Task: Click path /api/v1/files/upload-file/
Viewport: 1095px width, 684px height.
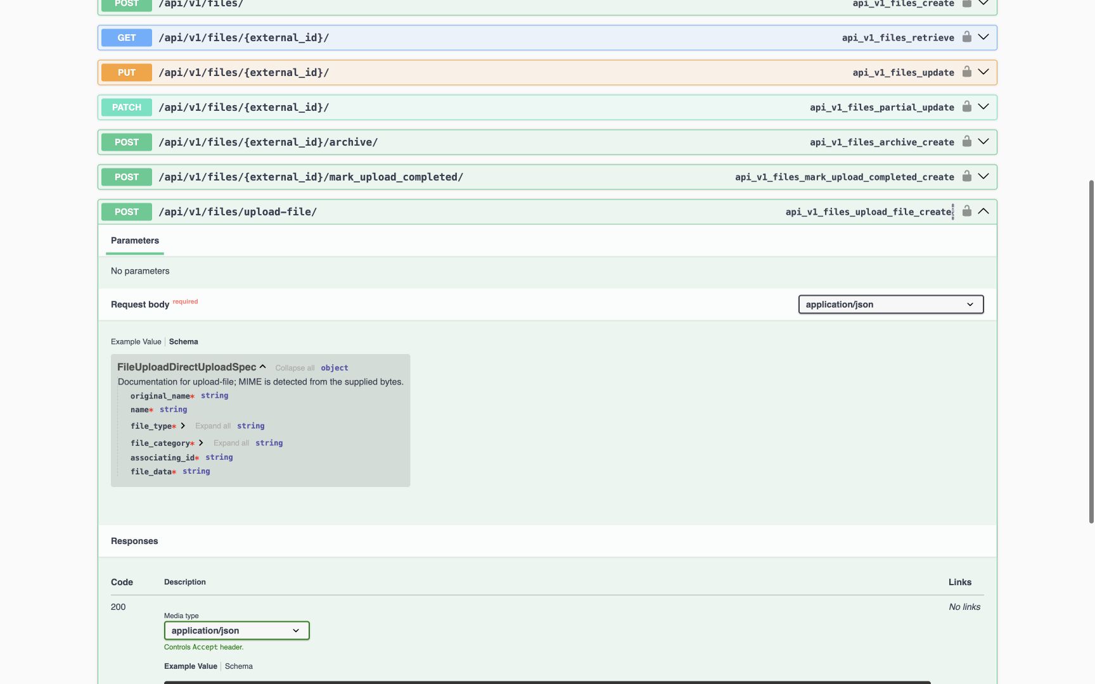Action: click(x=238, y=212)
